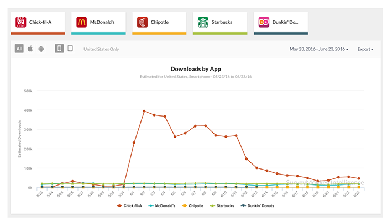Open the Chipotle app tab
The image size is (387, 222).
[x=159, y=23]
